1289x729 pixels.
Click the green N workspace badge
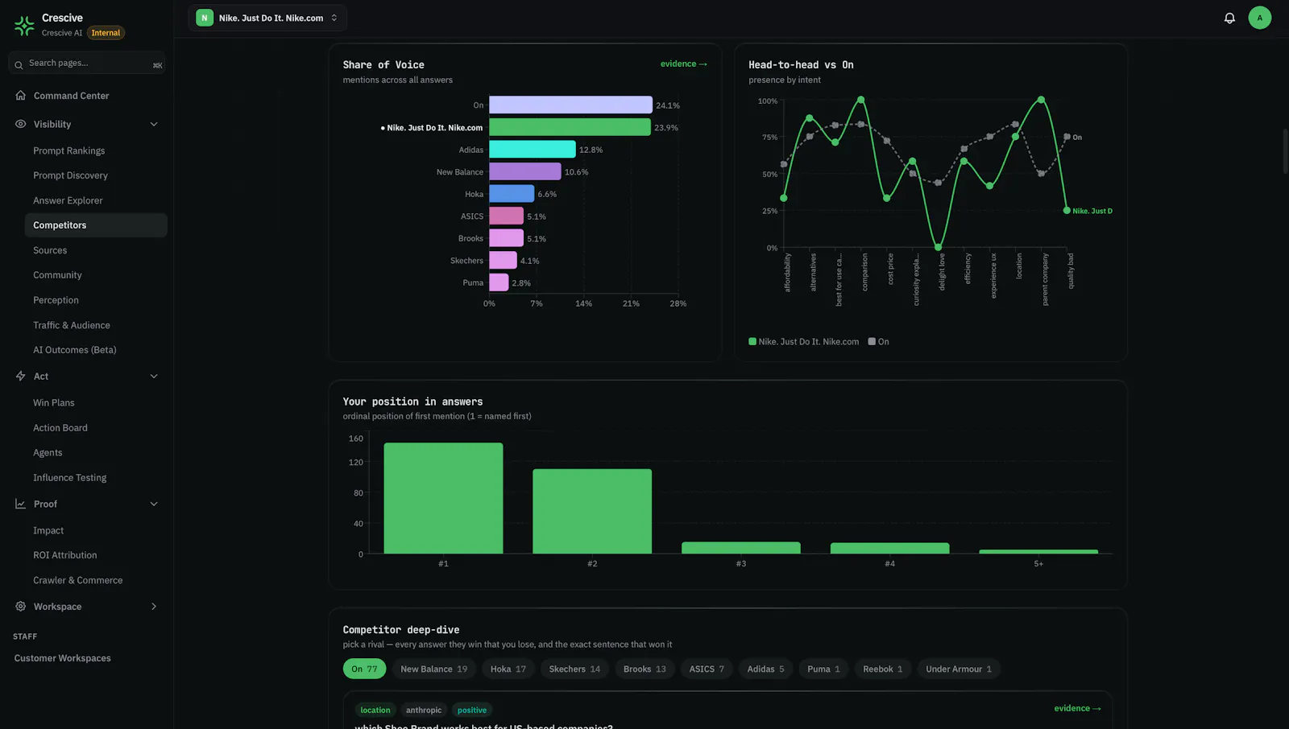[x=205, y=18]
